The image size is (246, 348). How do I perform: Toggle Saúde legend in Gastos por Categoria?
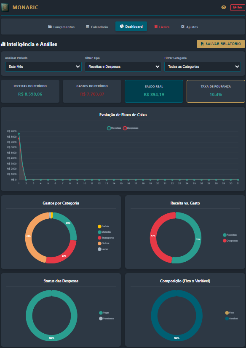coord(103,226)
